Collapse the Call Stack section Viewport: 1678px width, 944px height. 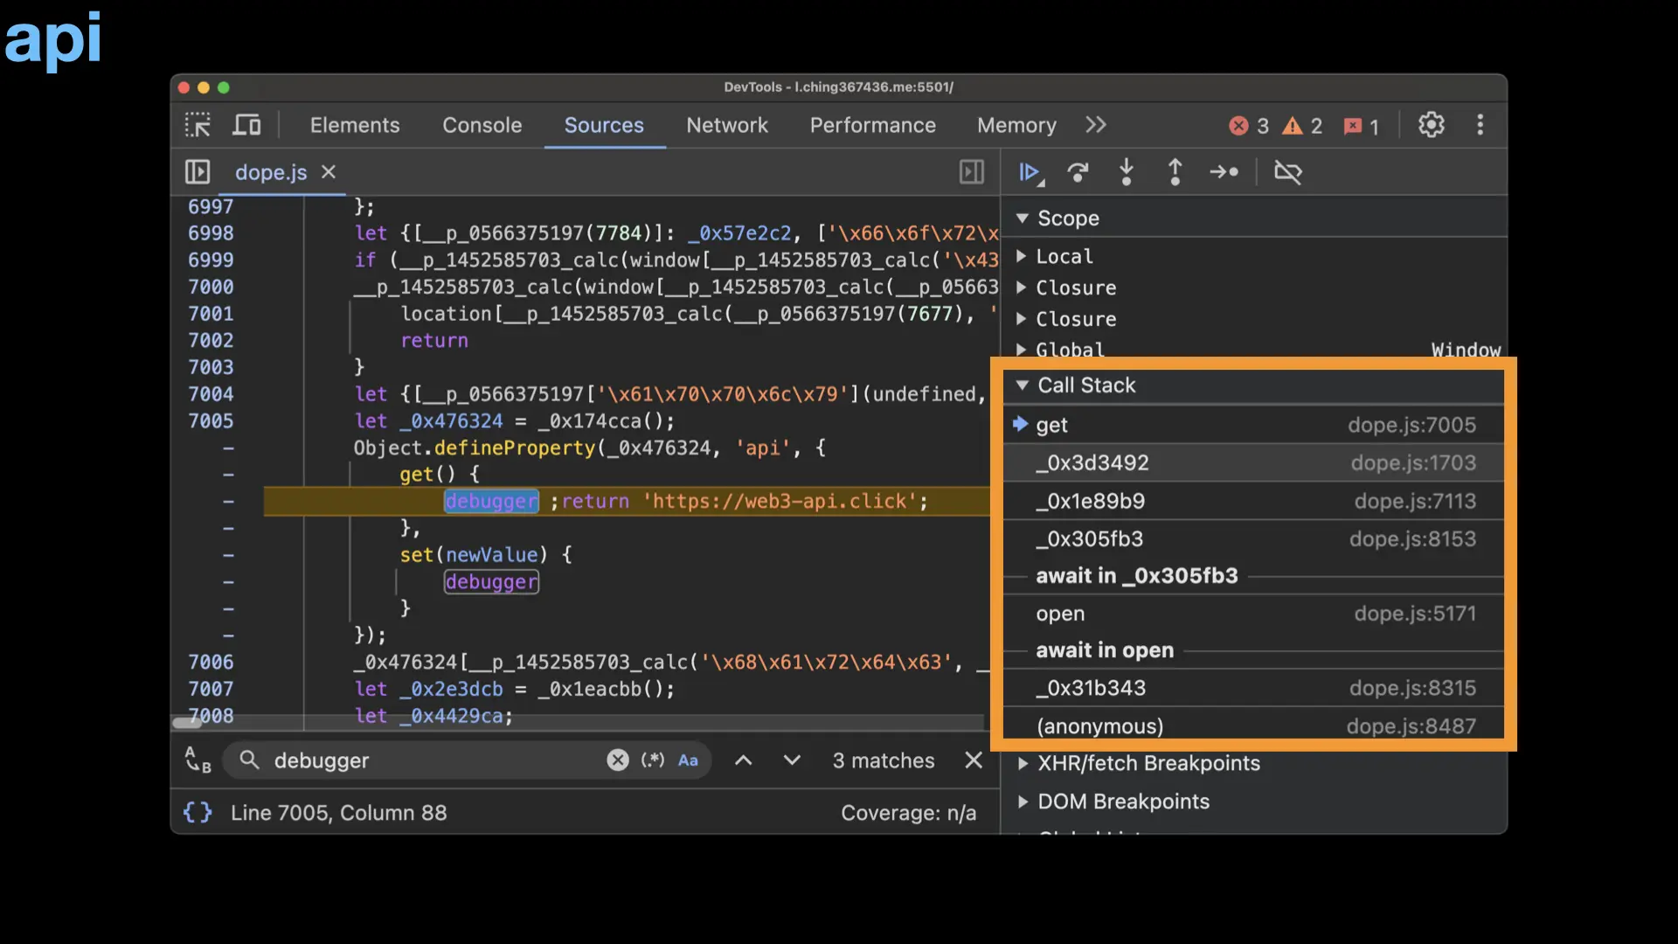click(x=1022, y=385)
